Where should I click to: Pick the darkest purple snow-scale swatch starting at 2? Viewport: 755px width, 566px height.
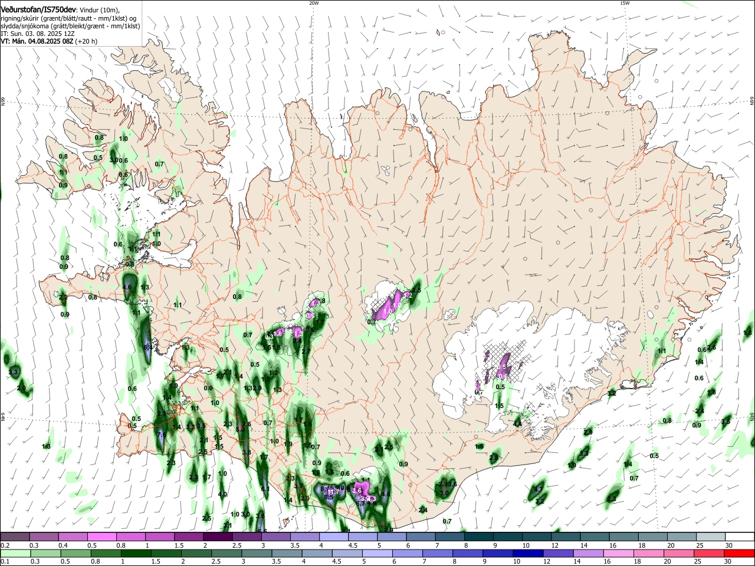point(218,537)
